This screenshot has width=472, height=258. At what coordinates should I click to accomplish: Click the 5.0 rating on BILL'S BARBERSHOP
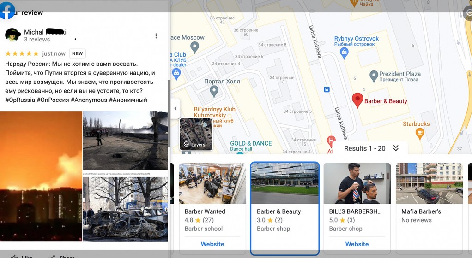pyautogui.click(x=342, y=220)
